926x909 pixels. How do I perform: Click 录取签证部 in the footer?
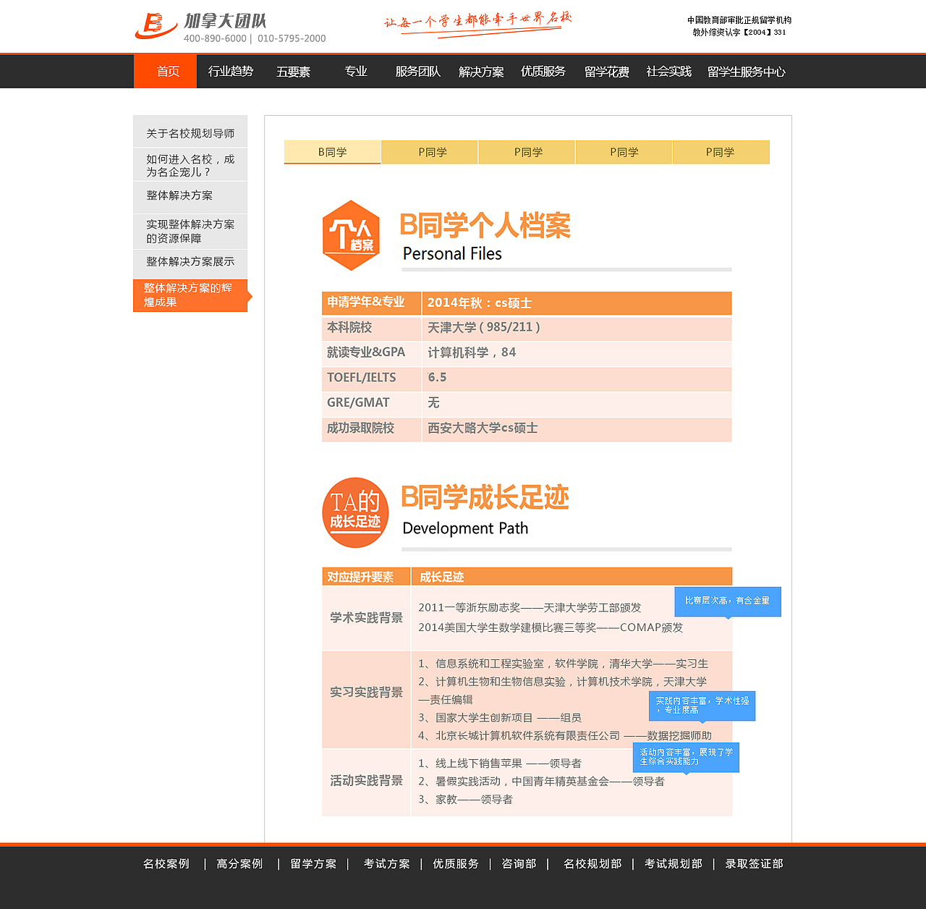755,863
